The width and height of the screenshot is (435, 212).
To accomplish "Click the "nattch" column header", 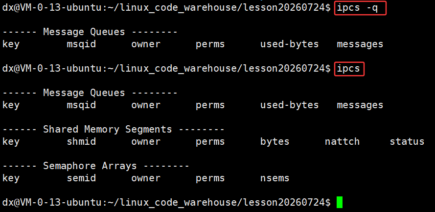I will pos(343,141).
